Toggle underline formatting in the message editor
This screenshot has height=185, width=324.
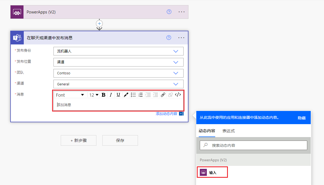tap(118, 95)
